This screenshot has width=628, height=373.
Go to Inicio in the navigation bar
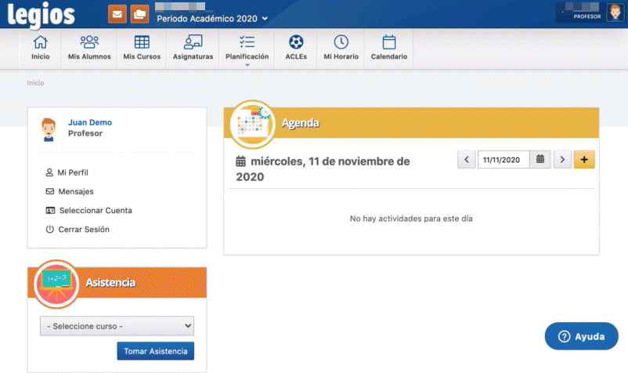[41, 48]
